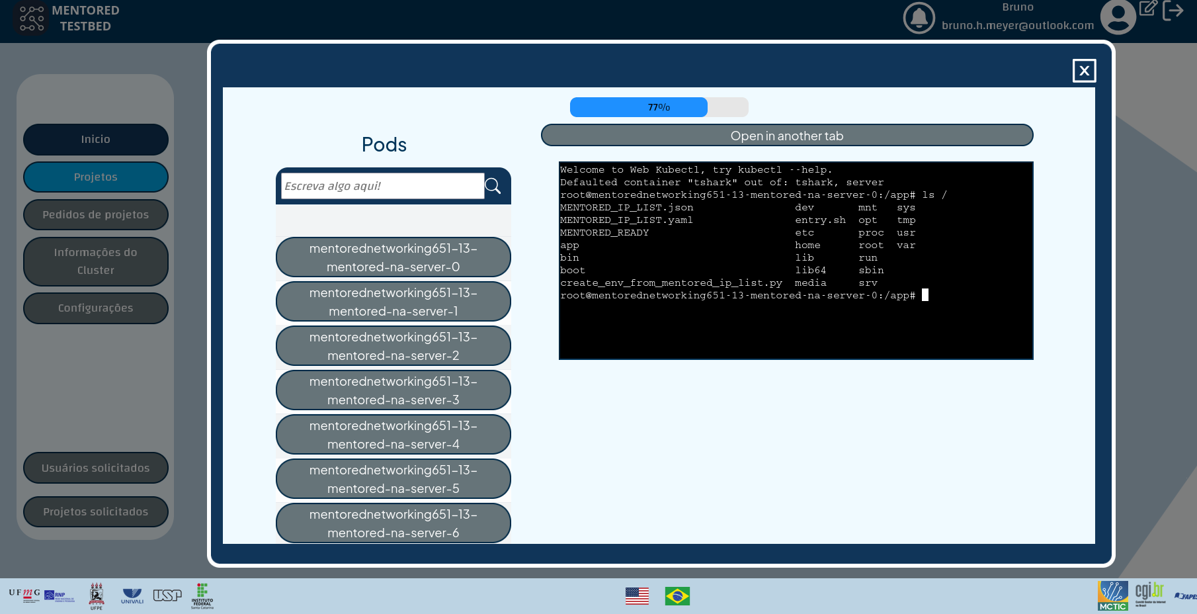1197x614 pixels.
Task: Click the Open in another tab button
Action: (786, 135)
